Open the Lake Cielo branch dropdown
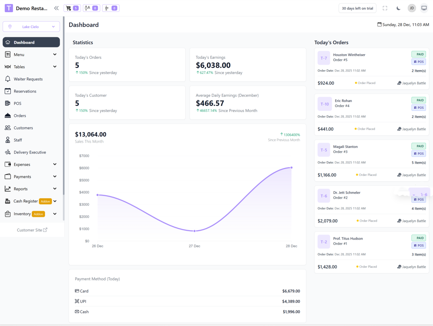433x326 pixels. pos(31,27)
